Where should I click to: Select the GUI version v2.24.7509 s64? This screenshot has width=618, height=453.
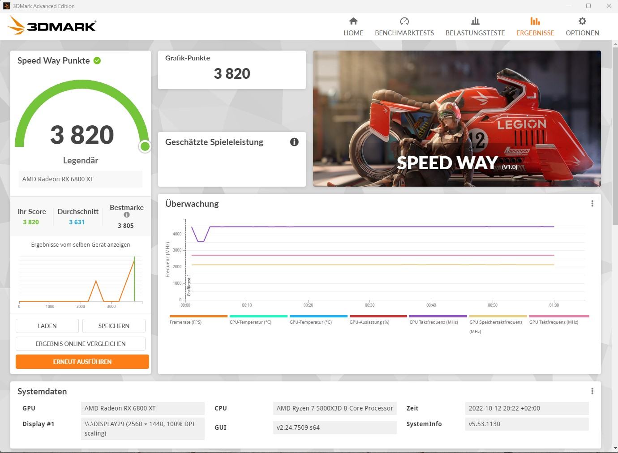pyautogui.click(x=335, y=427)
